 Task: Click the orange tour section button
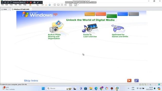point(90,14)
